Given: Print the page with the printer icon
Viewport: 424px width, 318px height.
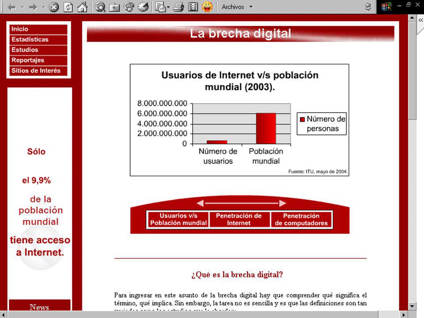Looking at the screenshot, I should (178, 7).
